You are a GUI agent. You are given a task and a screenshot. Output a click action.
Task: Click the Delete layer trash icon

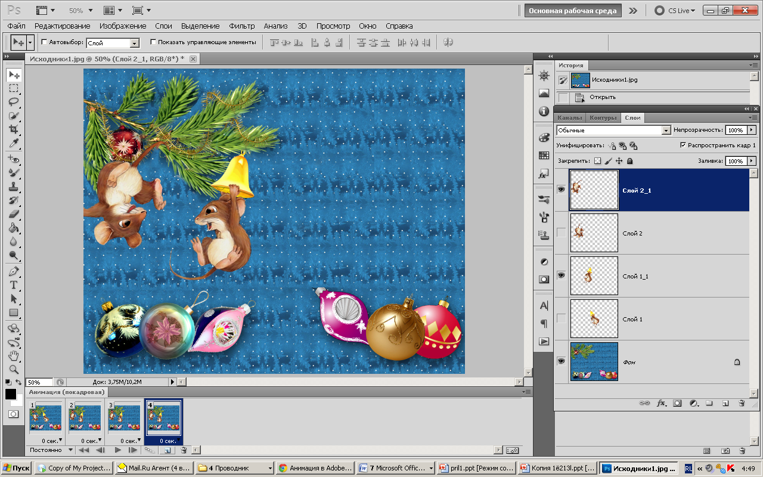[x=742, y=403]
